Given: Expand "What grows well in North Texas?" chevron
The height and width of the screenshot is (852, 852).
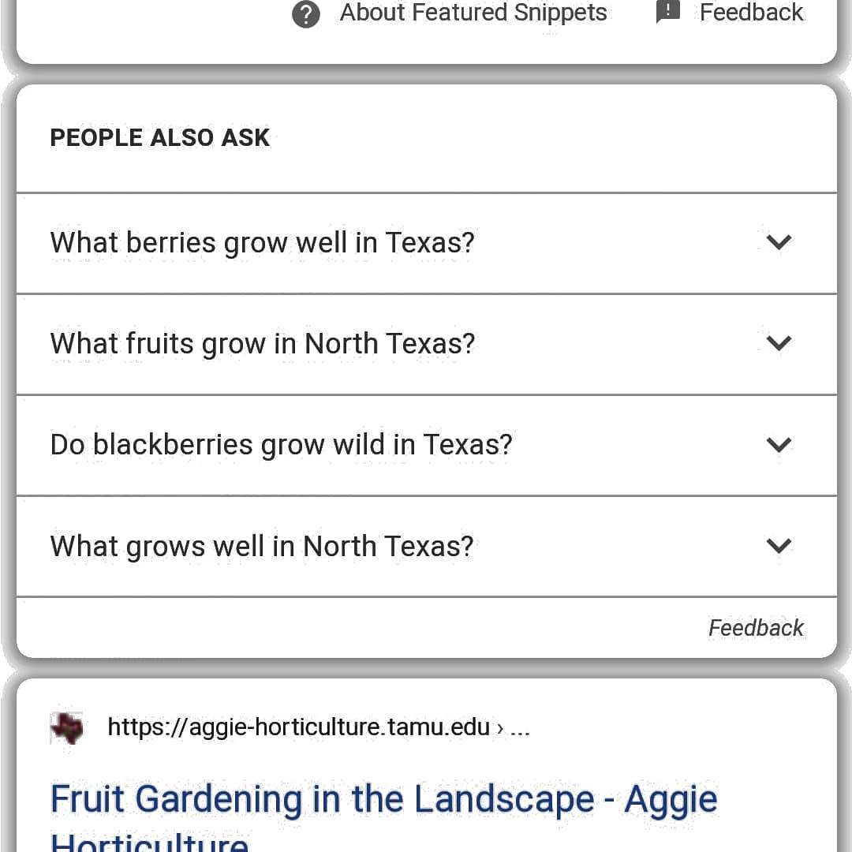Looking at the screenshot, I should tap(779, 546).
